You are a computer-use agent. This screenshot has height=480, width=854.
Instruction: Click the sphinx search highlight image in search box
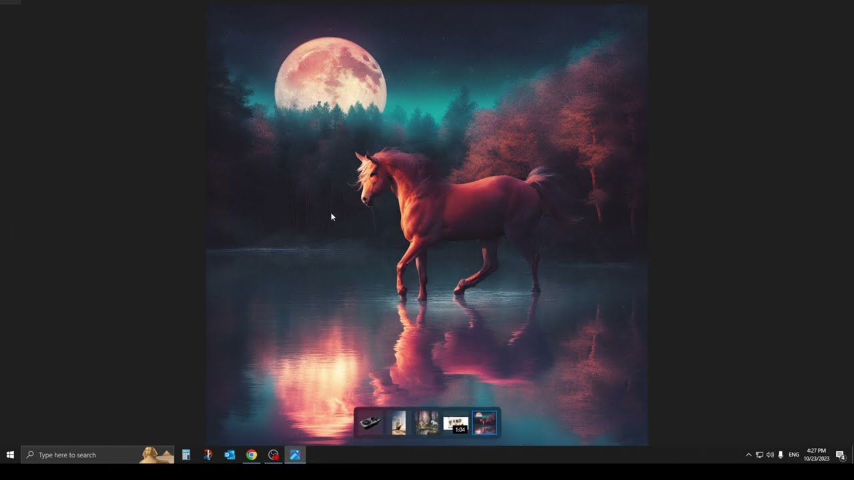(x=156, y=455)
